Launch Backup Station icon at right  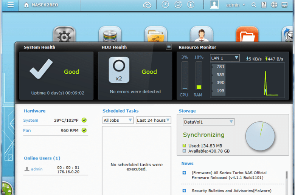pyautogui.click(x=287, y=34)
